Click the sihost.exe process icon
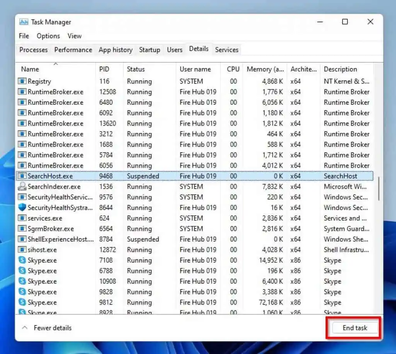Image resolution: width=396 pixels, height=354 pixels. click(22, 250)
